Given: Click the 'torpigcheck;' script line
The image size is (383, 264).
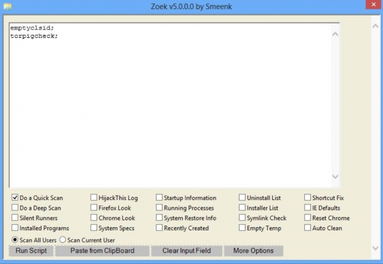Looking at the screenshot, I should point(34,36).
